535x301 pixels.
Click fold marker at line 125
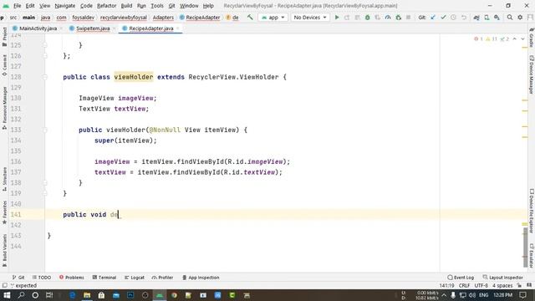pos(45,45)
